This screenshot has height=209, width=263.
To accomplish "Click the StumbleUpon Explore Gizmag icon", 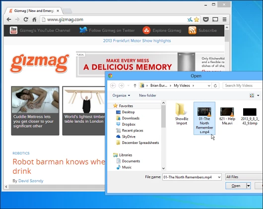I will 146,30.
